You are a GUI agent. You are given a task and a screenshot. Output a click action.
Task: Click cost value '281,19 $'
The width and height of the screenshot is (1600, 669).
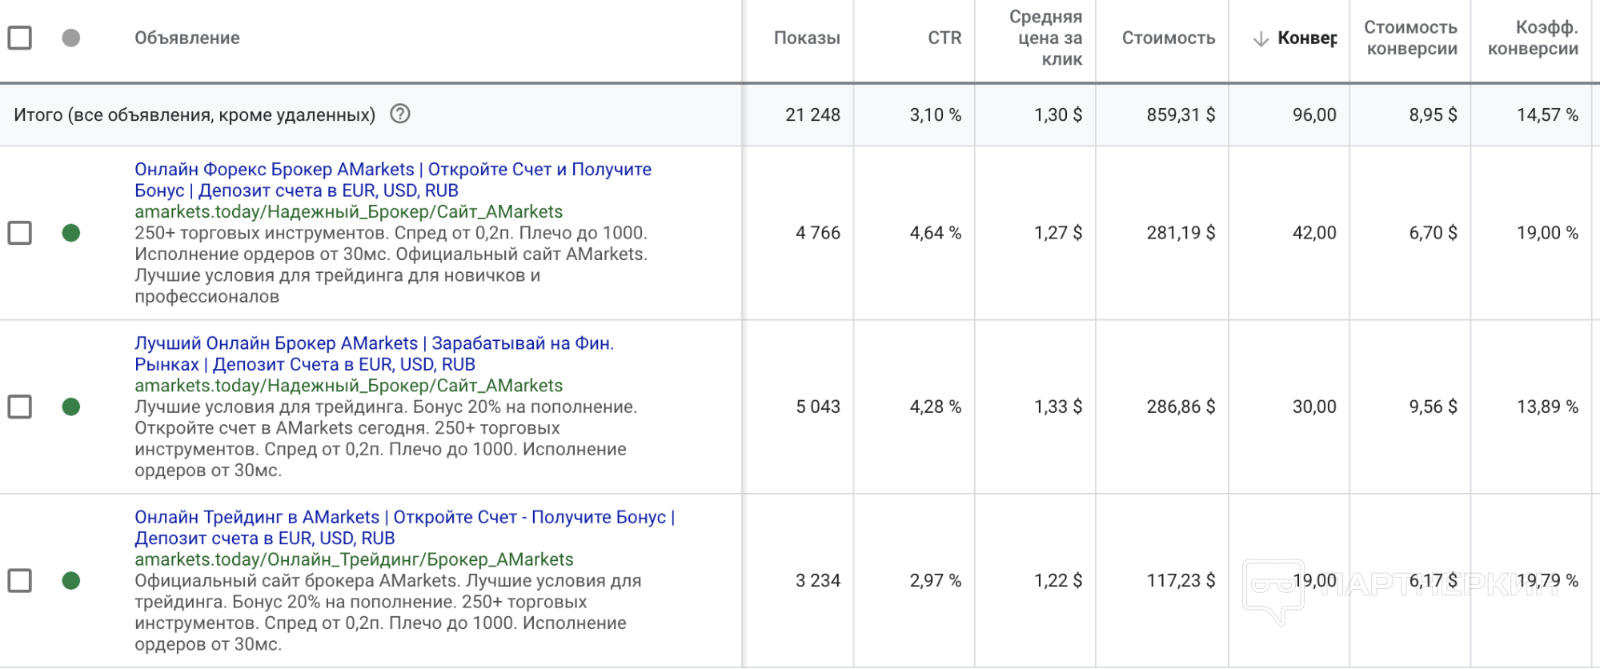[x=1181, y=233]
